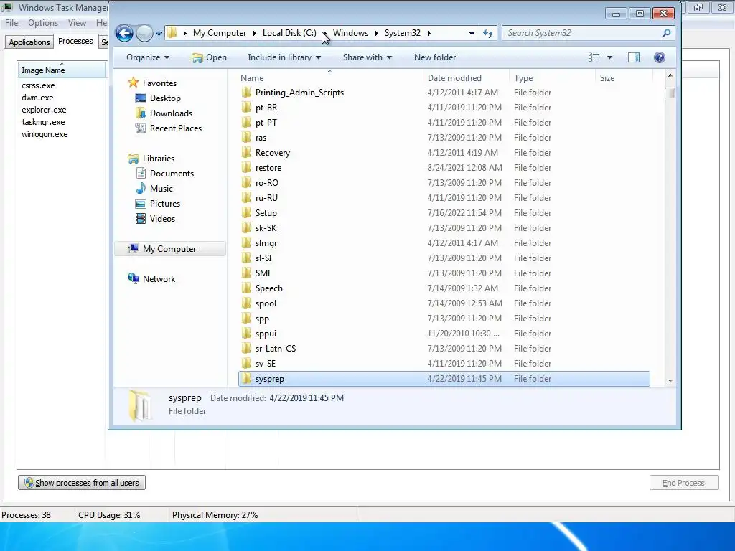
Task: Open Recent Places in navigation pane
Action: 176,128
